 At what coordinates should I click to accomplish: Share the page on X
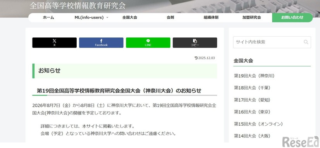tap(55, 43)
